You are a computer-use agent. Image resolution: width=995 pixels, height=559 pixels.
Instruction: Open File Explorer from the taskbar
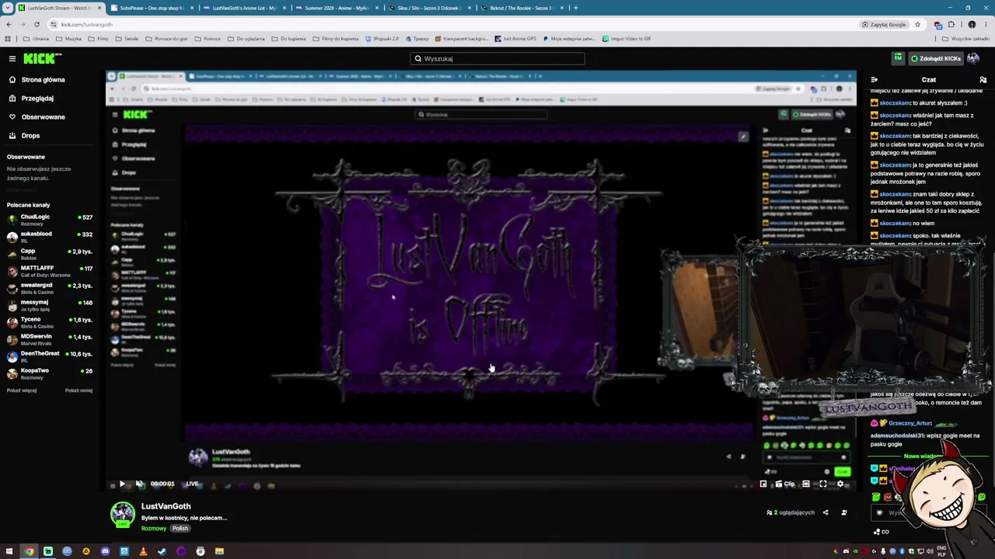click(x=219, y=551)
